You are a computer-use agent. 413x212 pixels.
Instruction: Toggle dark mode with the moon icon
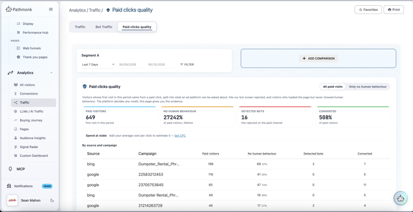pos(52,200)
